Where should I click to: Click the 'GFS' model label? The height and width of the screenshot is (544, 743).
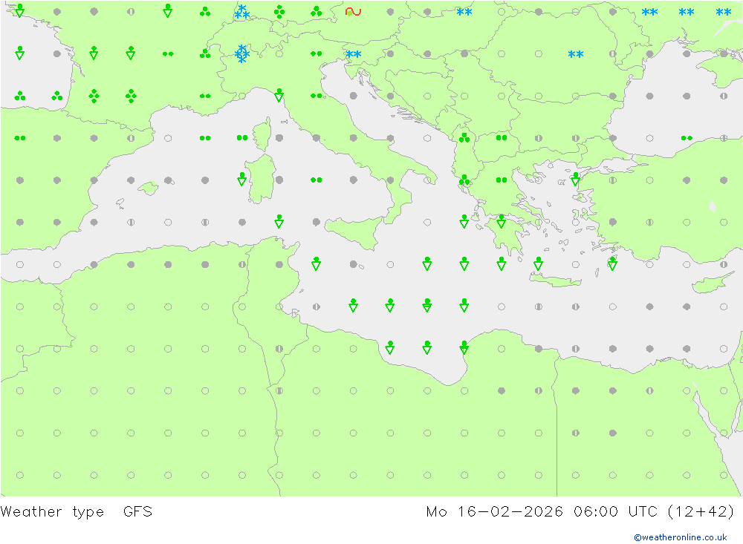138,512
